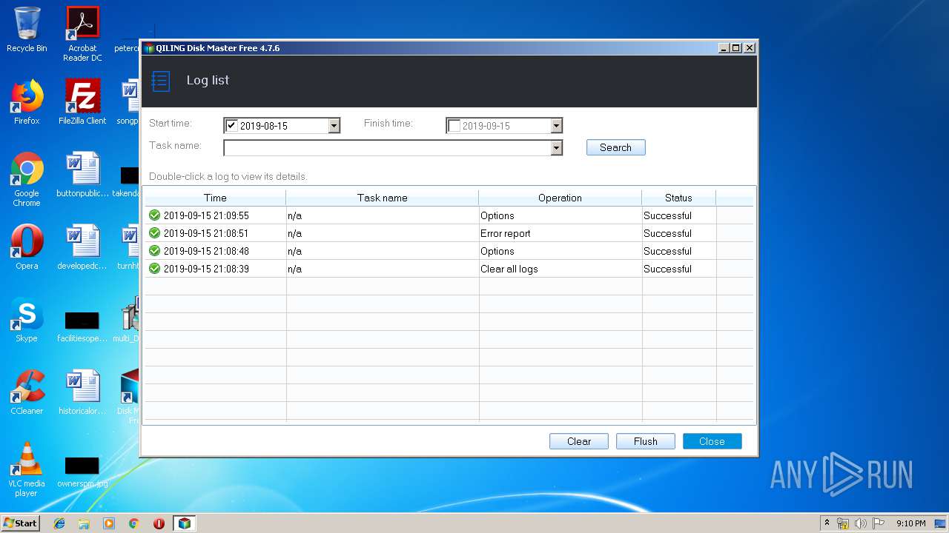Viewport: 949px width, 533px height.
Task: Open Internet Explorer from the taskbar
Action: [59, 523]
